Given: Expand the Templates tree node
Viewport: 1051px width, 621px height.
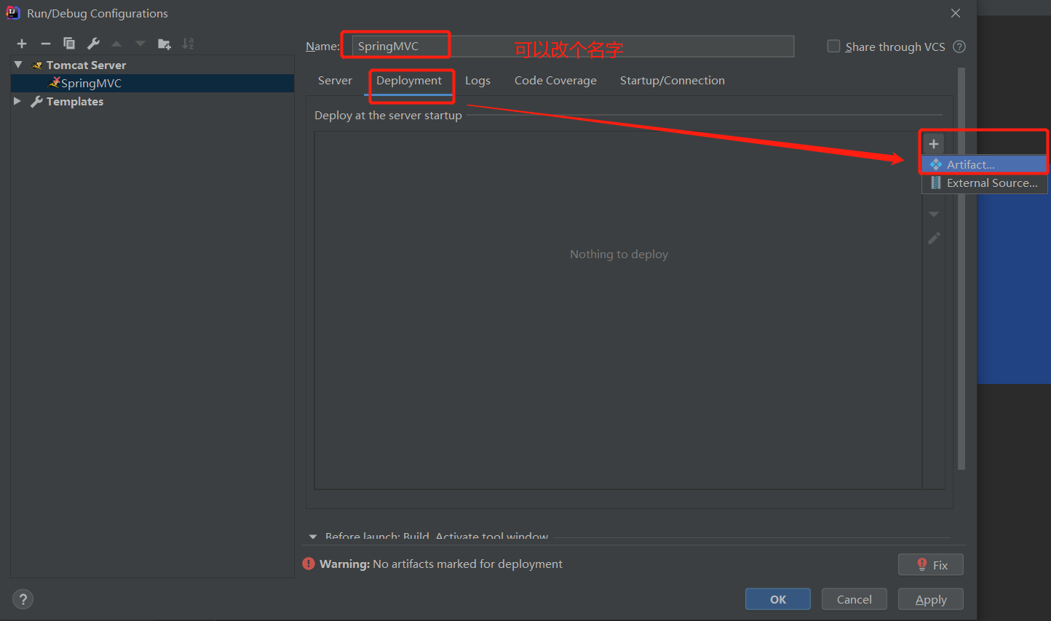Looking at the screenshot, I should (17, 101).
